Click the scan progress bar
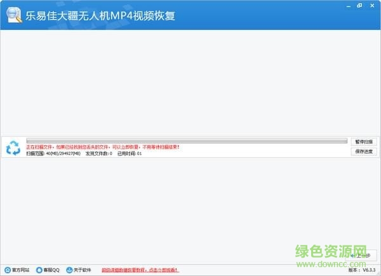The image size is (381, 276). (x=187, y=141)
